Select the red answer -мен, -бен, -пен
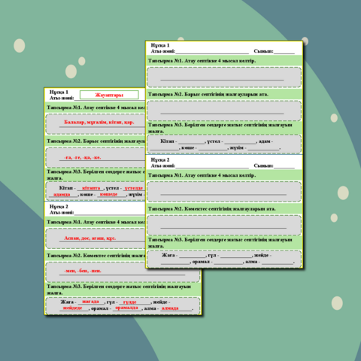This screenshot has width=361, height=361. point(83,271)
